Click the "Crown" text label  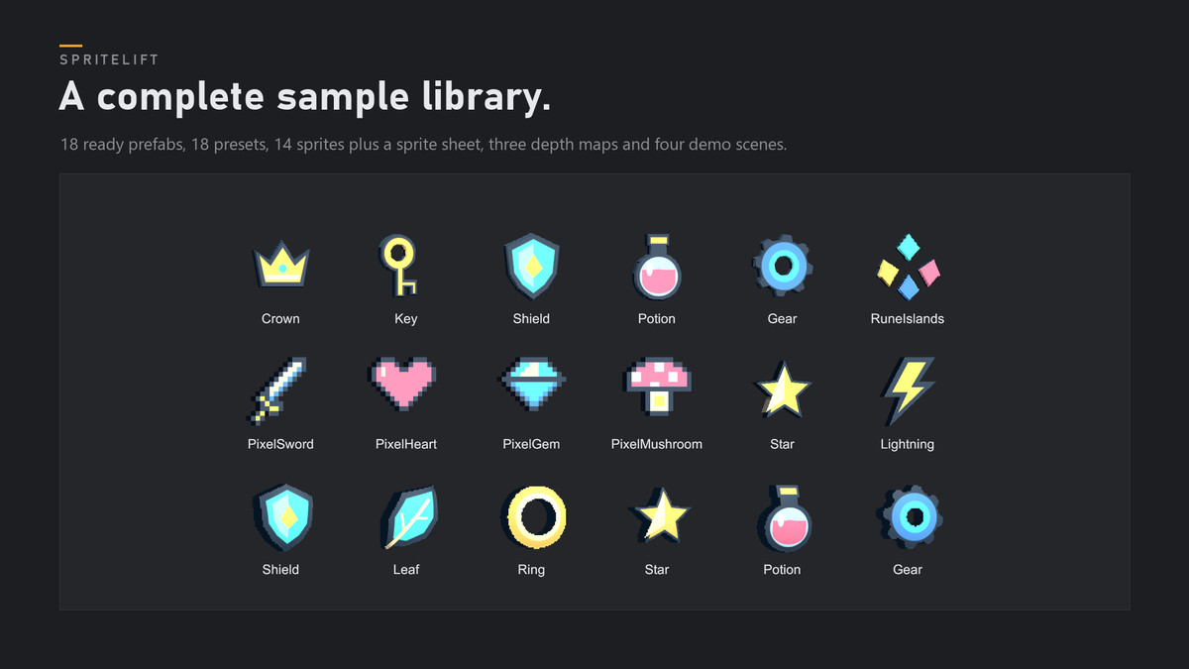(280, 319)
